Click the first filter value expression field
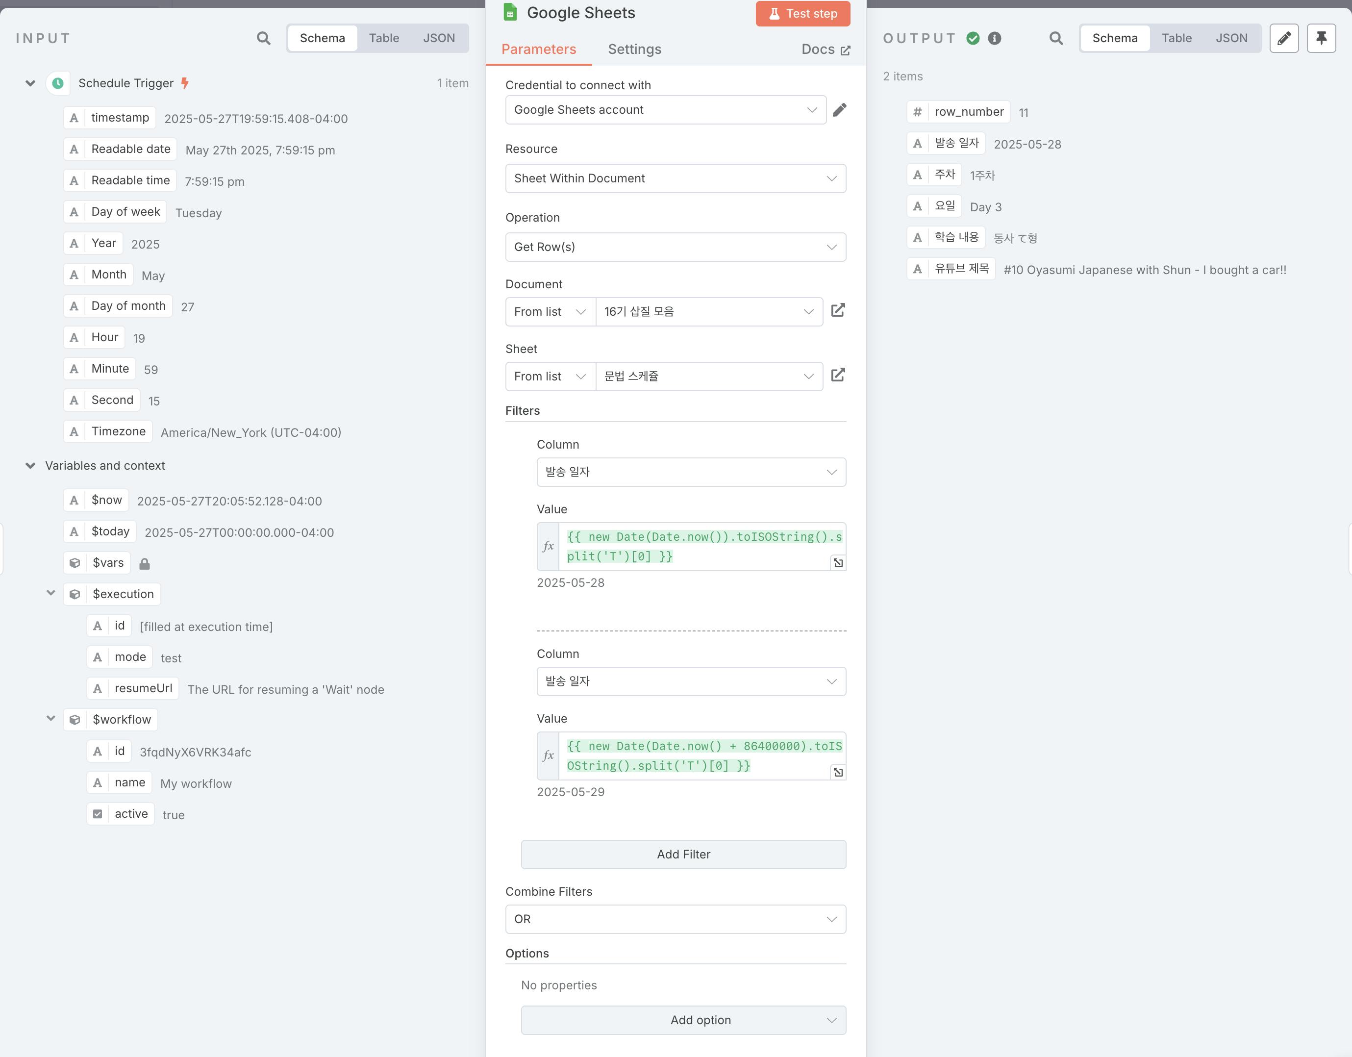Screen dimensions: 1352x1057 (702, 546)
